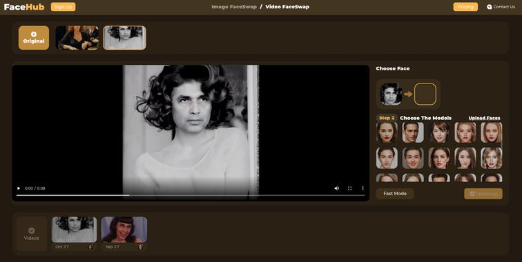Image resolution: width=522 pixels, height=262 pixels.
Task: Select the Video FaceSwap tab
Action: point(287,7)
